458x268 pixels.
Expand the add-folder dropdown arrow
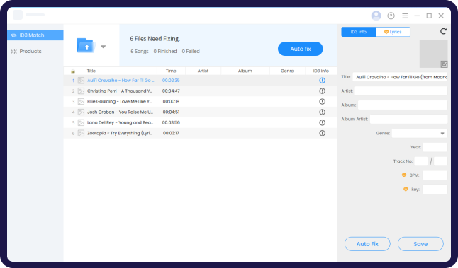tap(103, 47)
